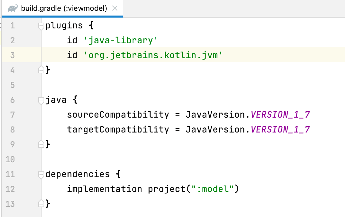Click sourceCompatibility property name
The height and width of the screenshot is (217, 345).
(x=118, y=115)
